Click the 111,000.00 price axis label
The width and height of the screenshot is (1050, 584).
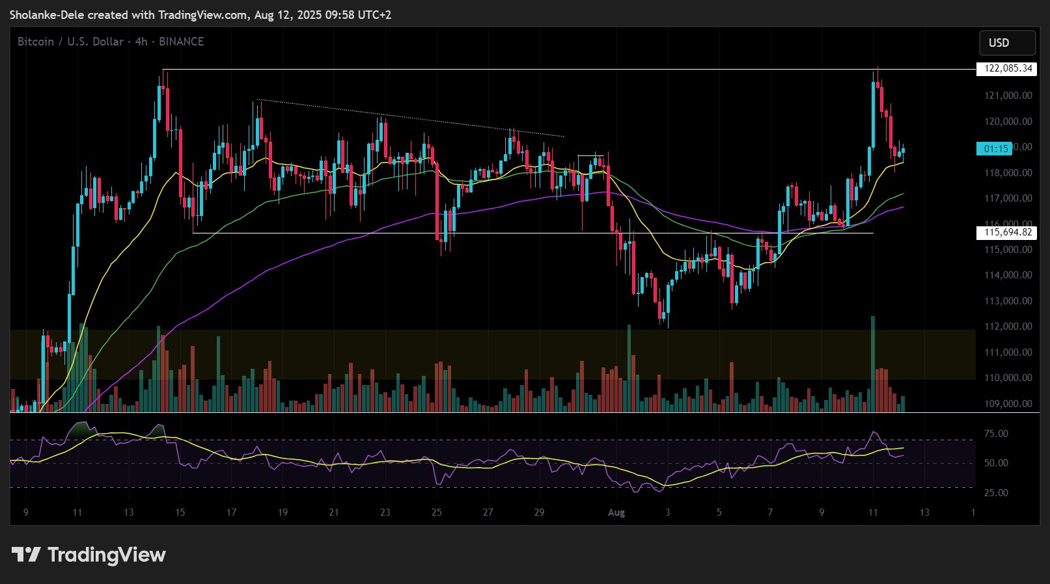pos(1008,352)
